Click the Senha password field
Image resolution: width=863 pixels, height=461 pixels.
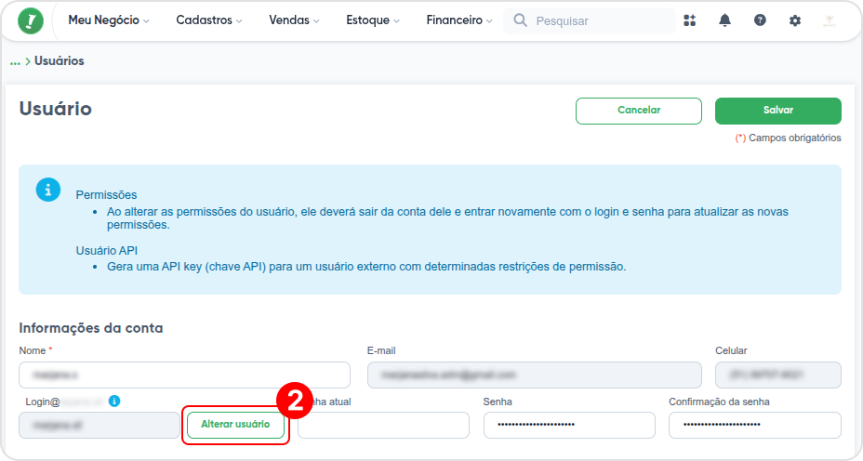coord(569,426)
